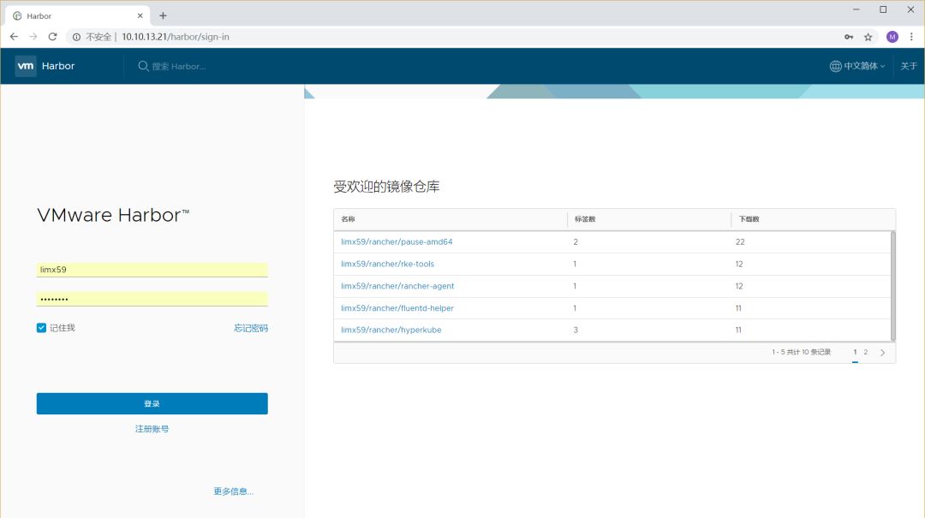Click the address bar URL
The image size is (925, 518).
coord(176,37)
